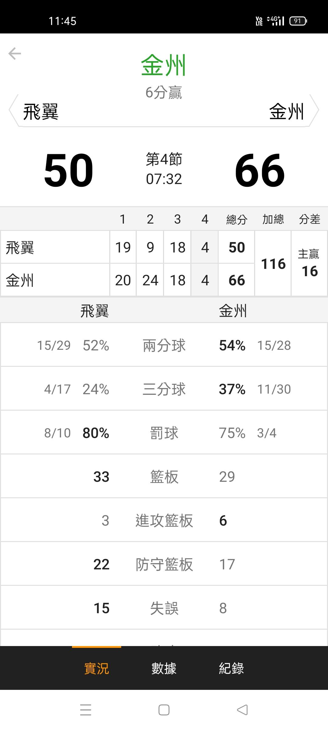Go to previous match with left chevron
The height and width of the screenshot is (730, 328).
tap(13, 110)
